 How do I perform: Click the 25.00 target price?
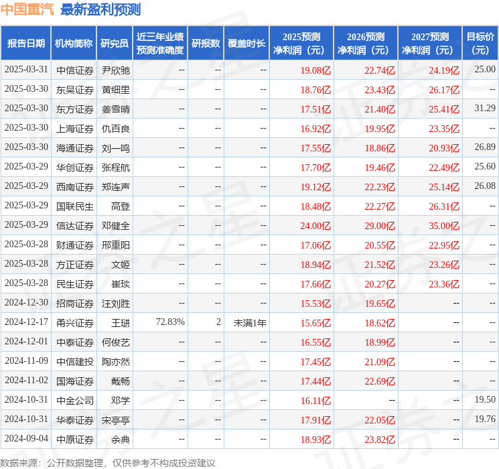tap(485, 70)
